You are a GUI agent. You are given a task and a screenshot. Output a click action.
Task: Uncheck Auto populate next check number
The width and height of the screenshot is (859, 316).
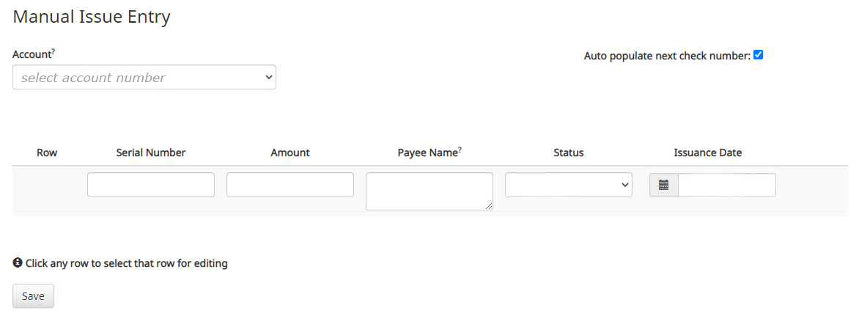pyautogui.click(x=759, y=55)
